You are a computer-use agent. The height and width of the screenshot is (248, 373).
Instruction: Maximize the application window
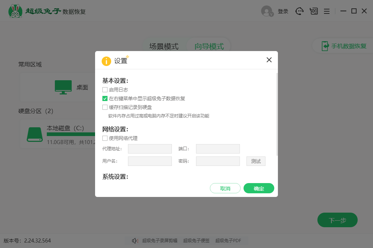[x=354, y=11]
